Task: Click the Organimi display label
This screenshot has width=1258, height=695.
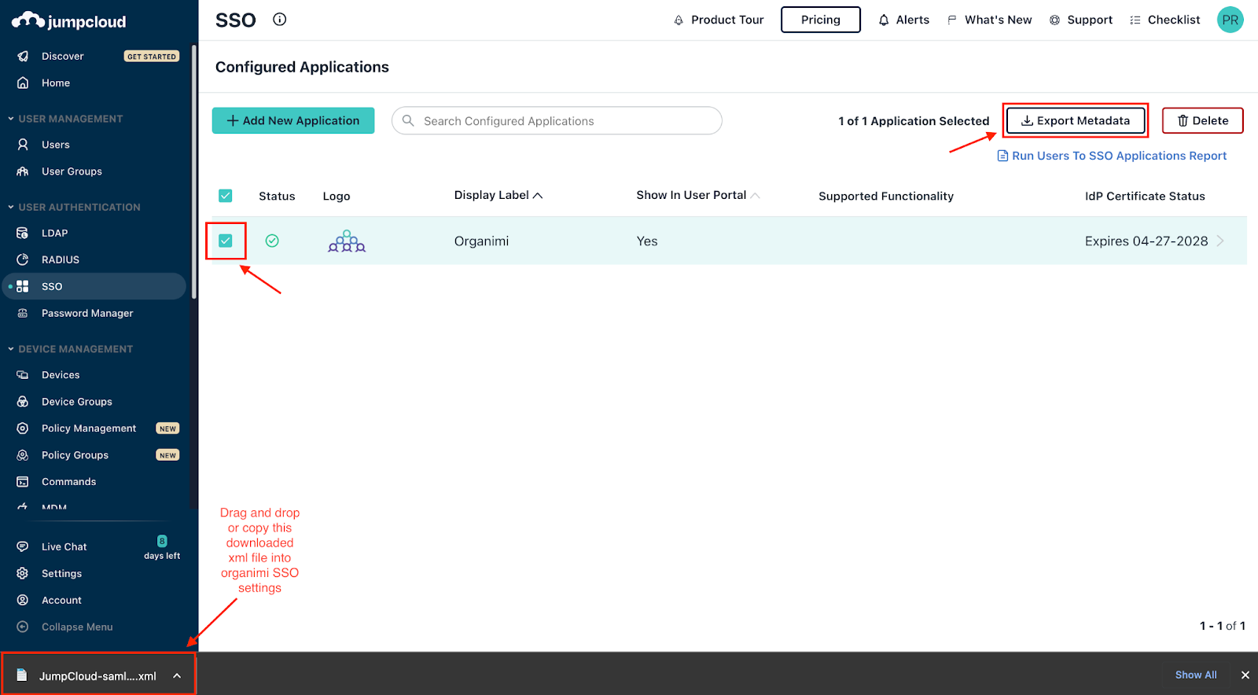Action: coord(481,241)
